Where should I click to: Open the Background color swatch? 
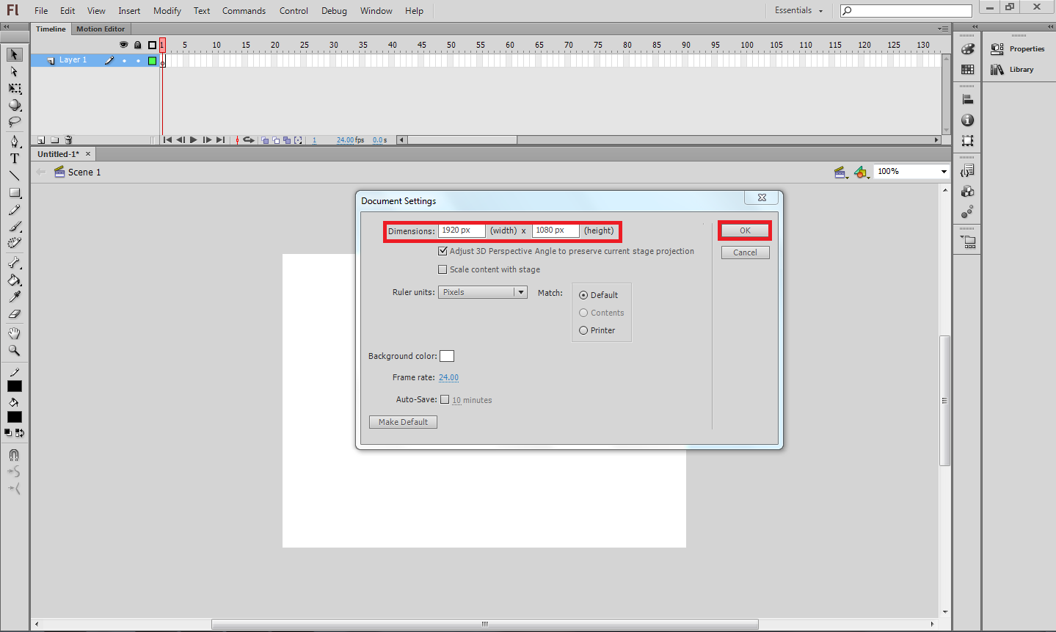(447, 355)
